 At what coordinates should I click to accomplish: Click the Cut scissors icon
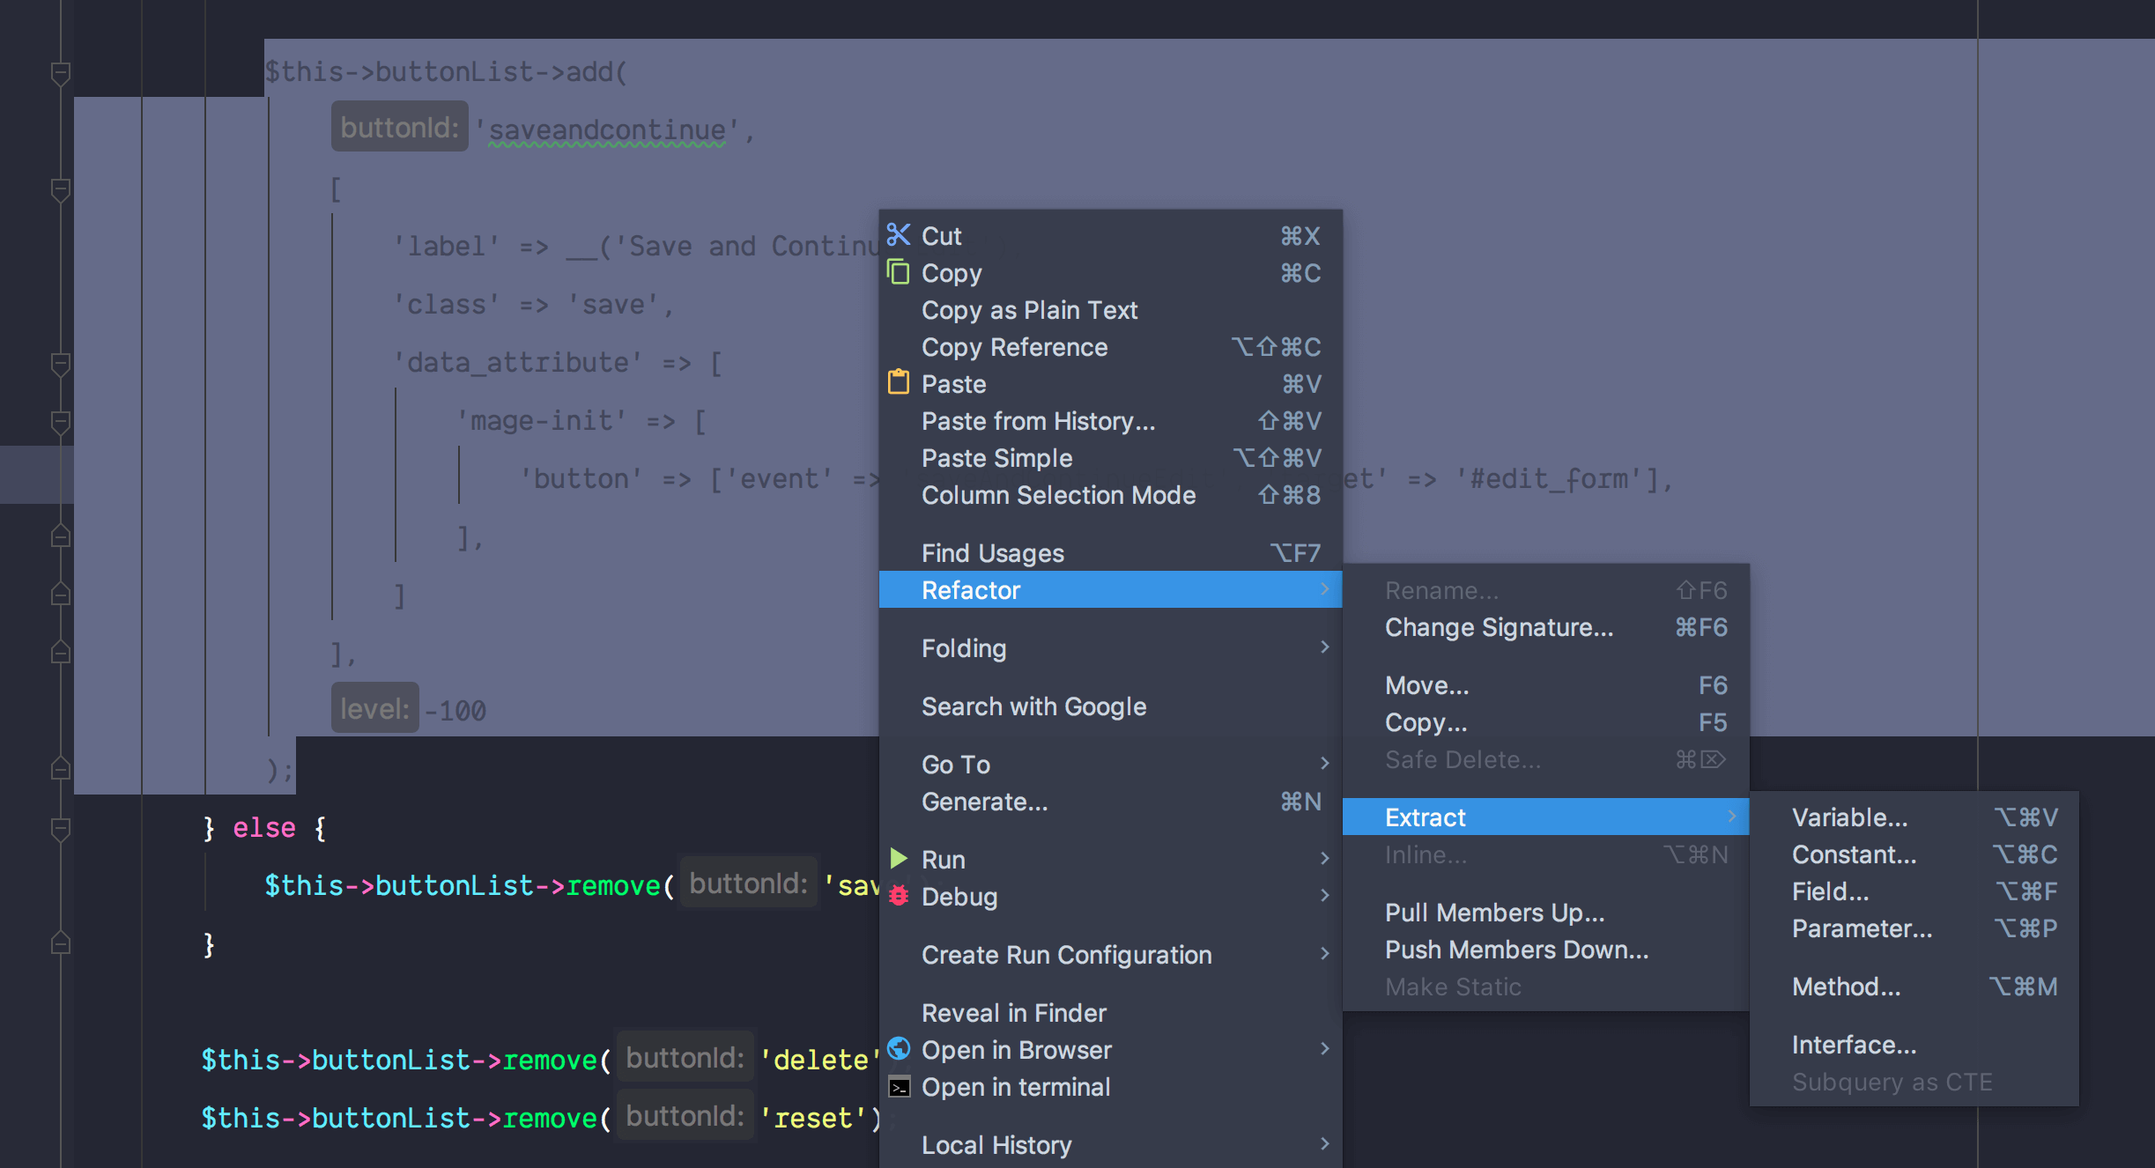click(x=898, y=235)
